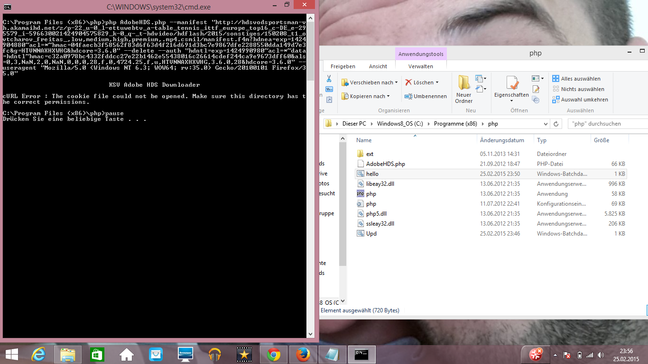Select the ssleay32.dll file

(380, 224)
